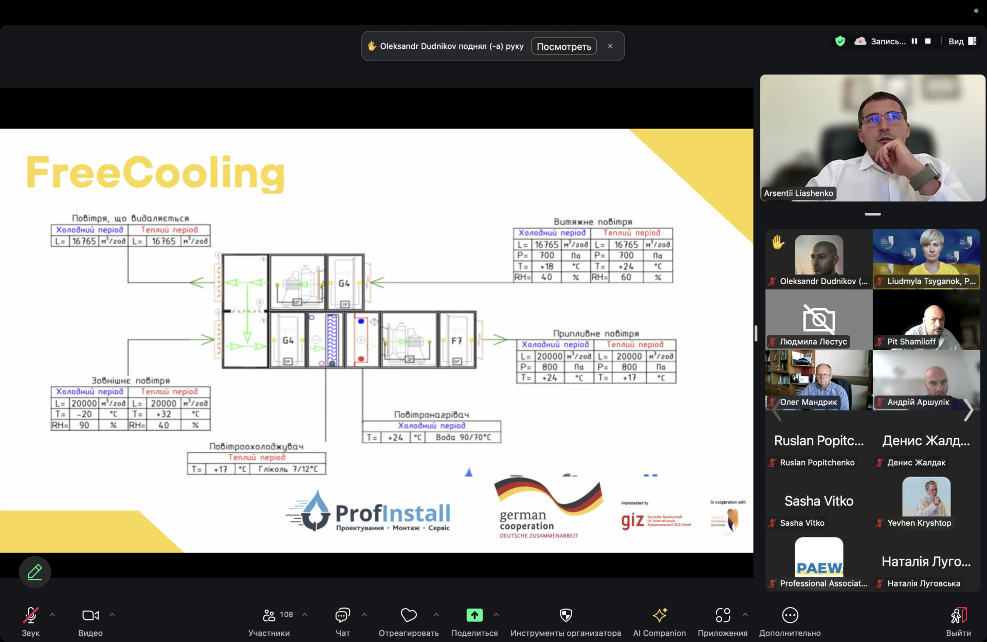
Task: Open Дополнительно more options
Action: [x=790, y=615]
